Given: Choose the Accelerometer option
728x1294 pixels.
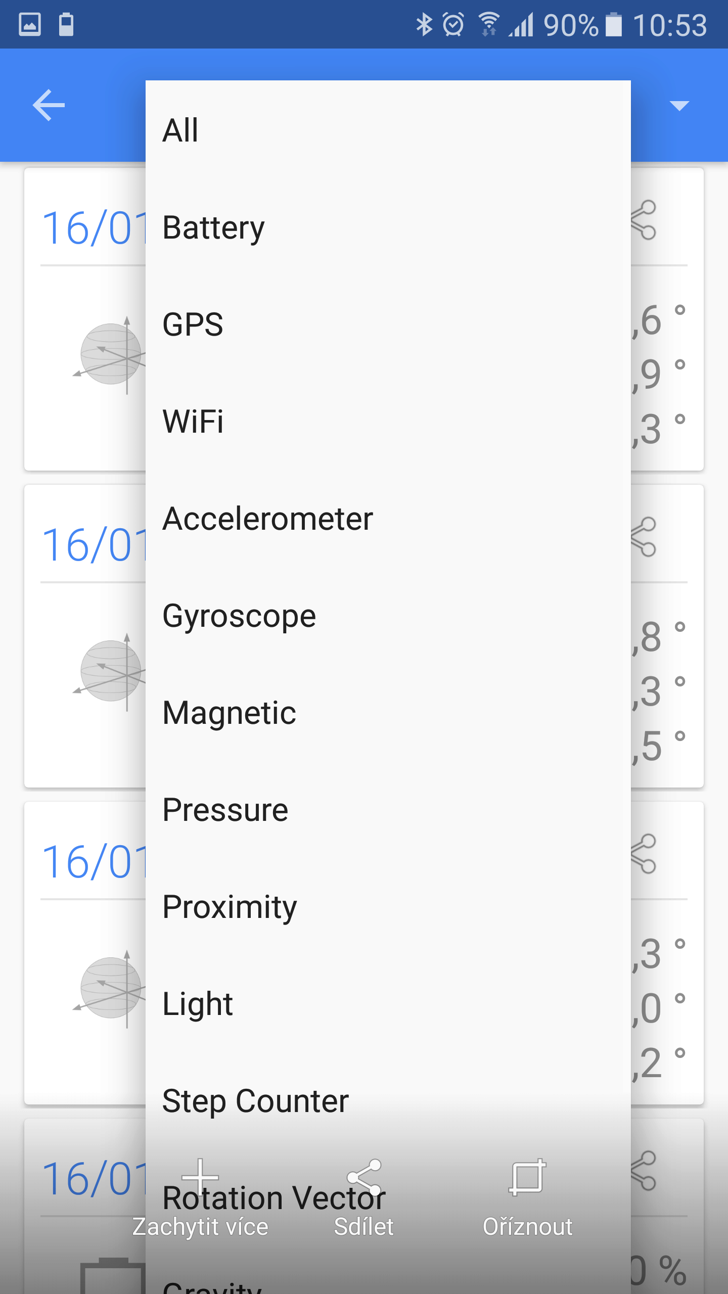Looking at the screenshot, I should click(267, 519).
